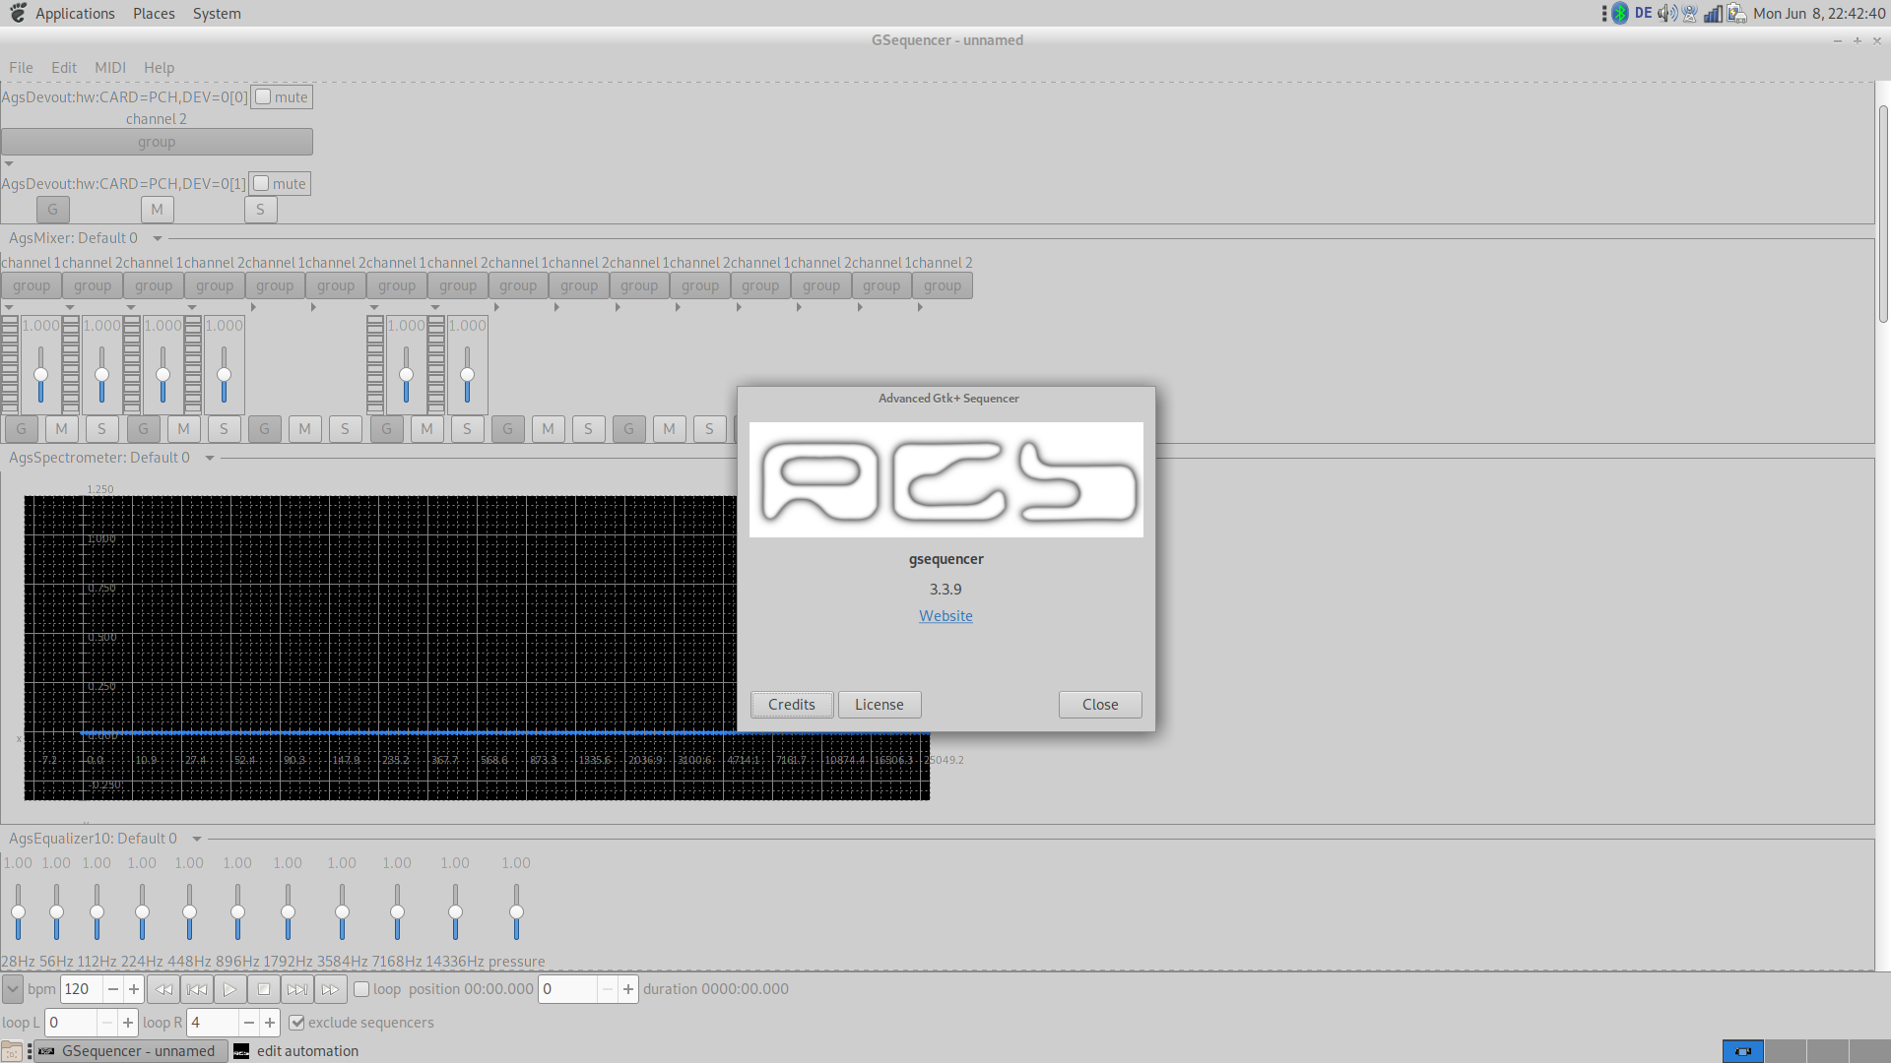Click the bpm value input field

click(81, 989)
